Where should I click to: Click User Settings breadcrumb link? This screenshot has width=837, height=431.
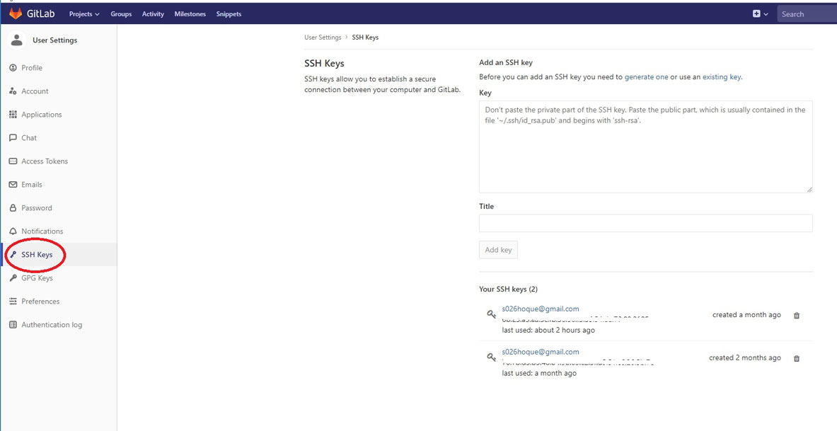323,38
